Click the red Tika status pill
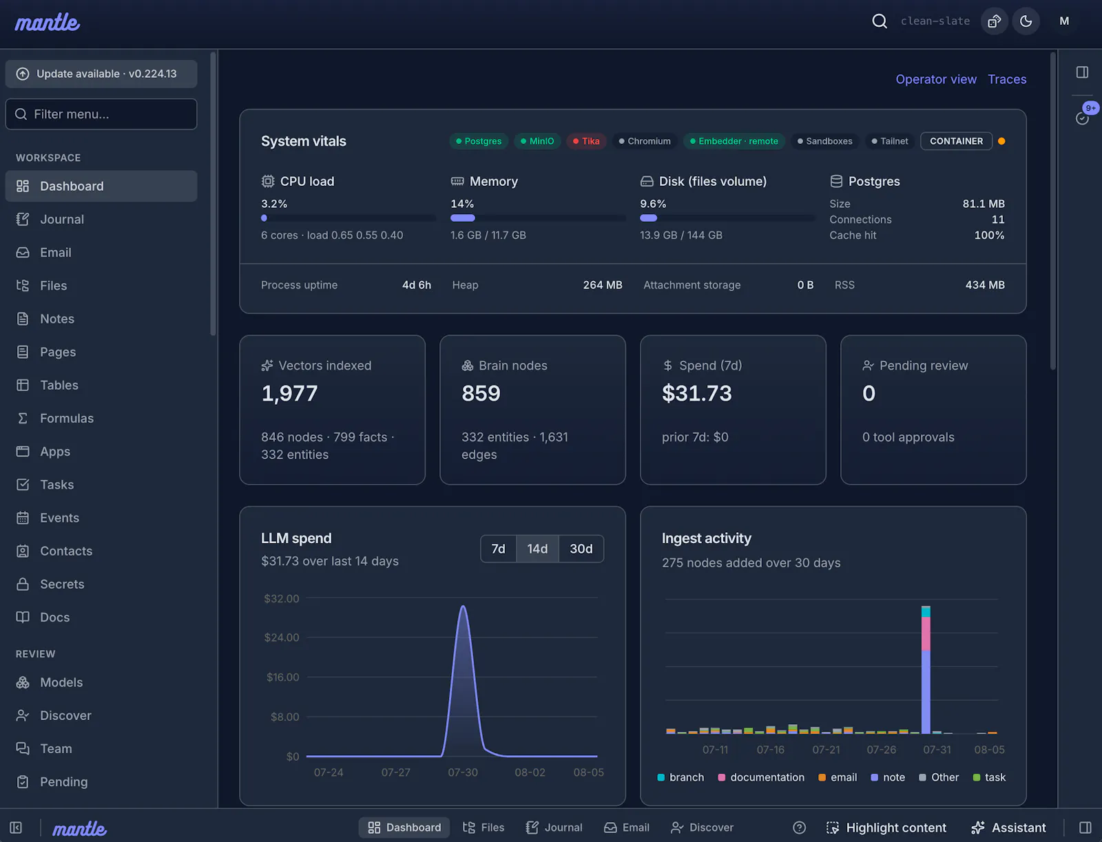 tap(586, 141)
